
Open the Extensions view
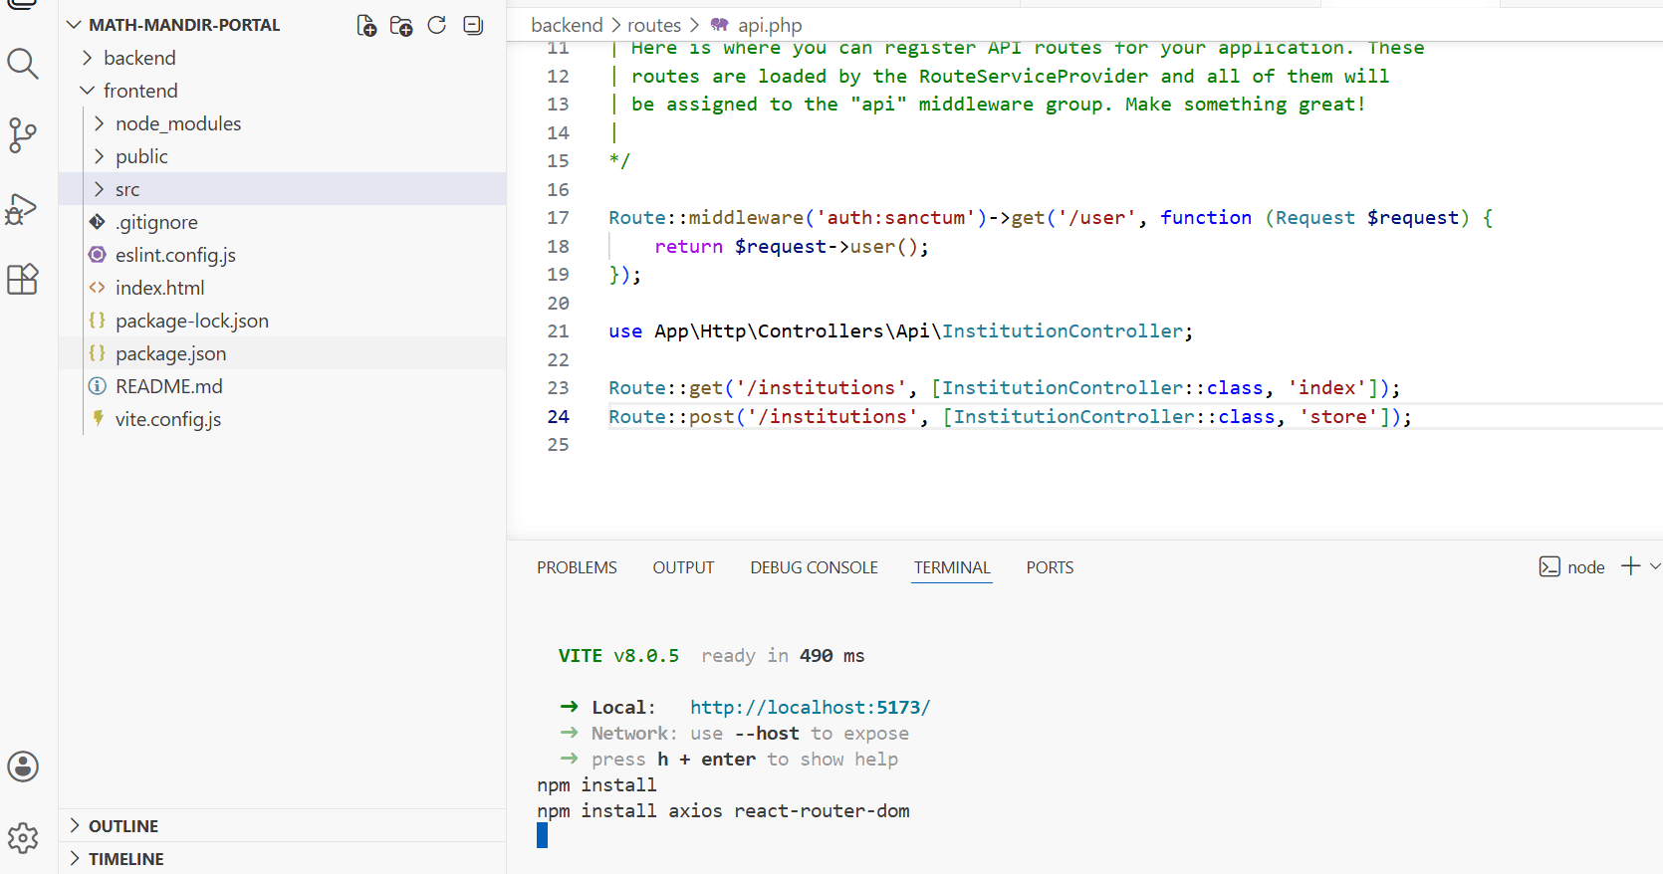pyautogui.click(x=23, y=280)
